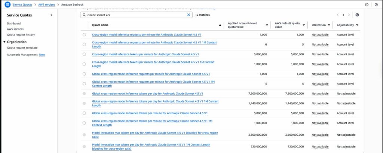Screen dimensions: 383x153
Task: Go to Service Quotas breadcrumb
Action: (22, 4)
